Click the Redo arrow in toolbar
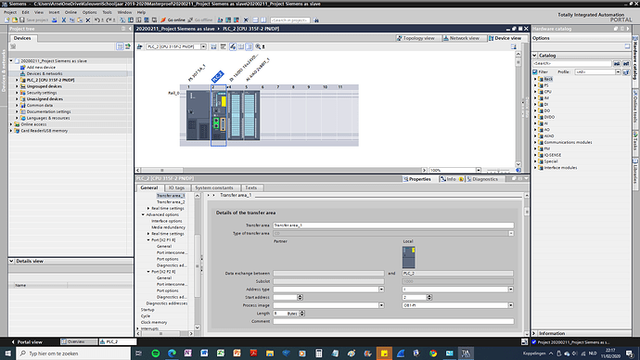This screenshot has width=640, height=360. click(109, 20)
